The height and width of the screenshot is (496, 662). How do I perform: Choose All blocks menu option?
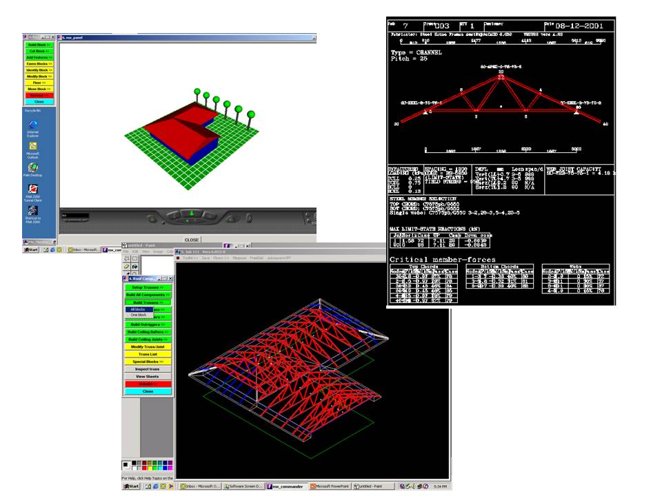pyautogui.click(x=139, y=309)
